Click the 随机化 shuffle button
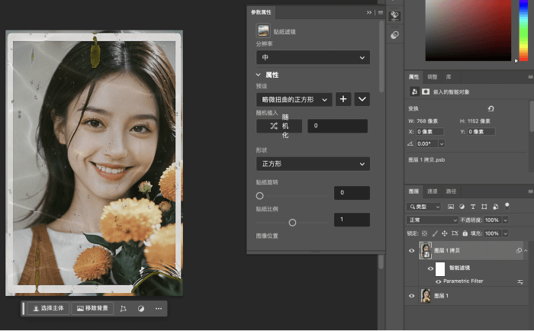Viewport: 534px width, 331px height. click(x=279, y=126)
